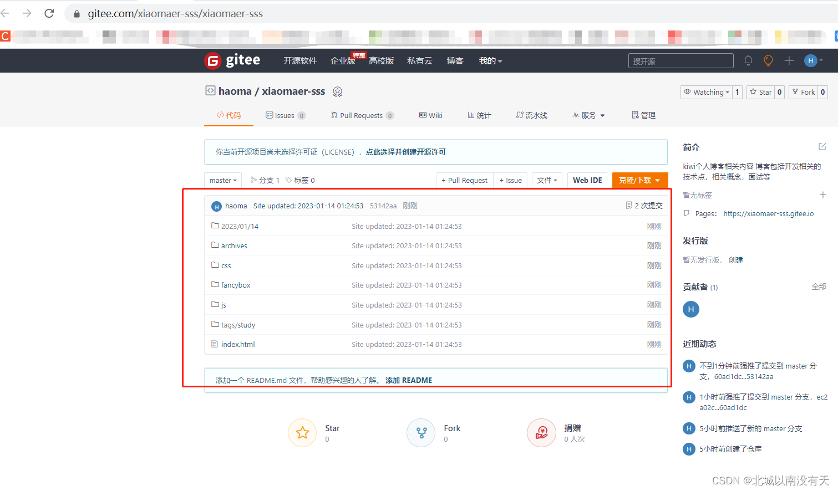Edit repository intro with pencil icon
The image size is (838, 491).
[x=822, y=146]
